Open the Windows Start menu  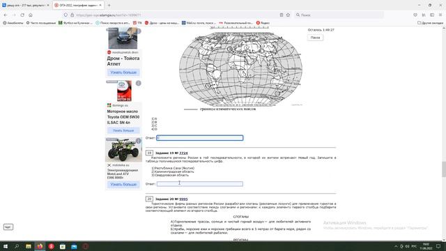click(x=6, y=246)
